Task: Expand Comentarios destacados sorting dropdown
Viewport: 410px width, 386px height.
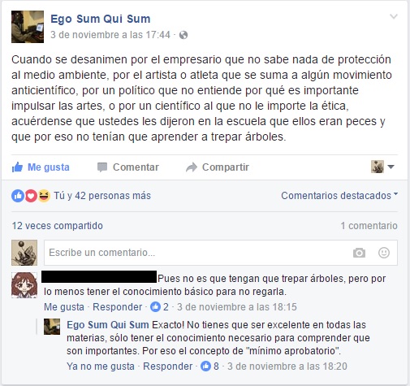Action: pos(339,195)
